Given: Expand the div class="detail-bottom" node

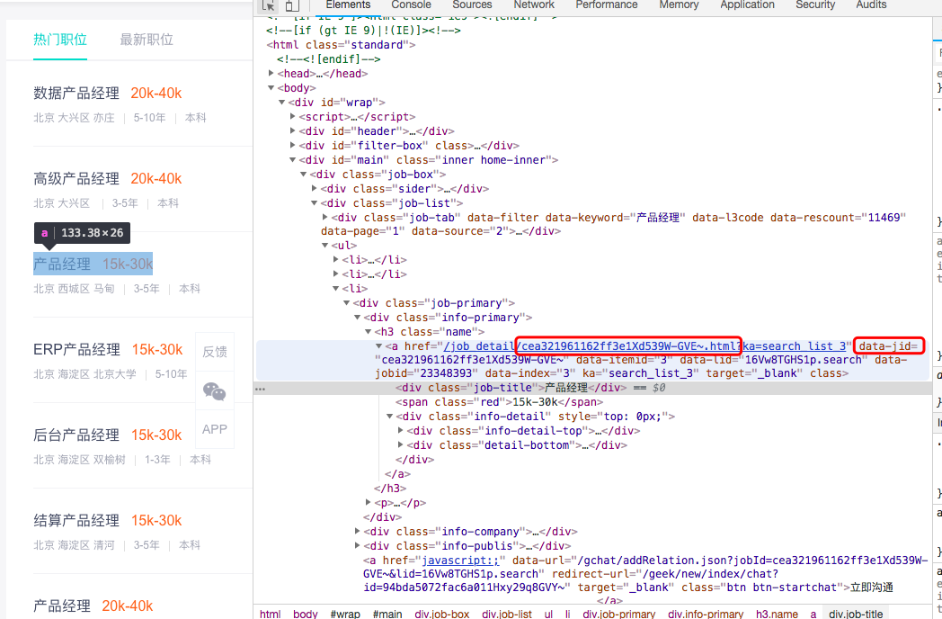Looking at the screenshot, I should tap(401, 445).
